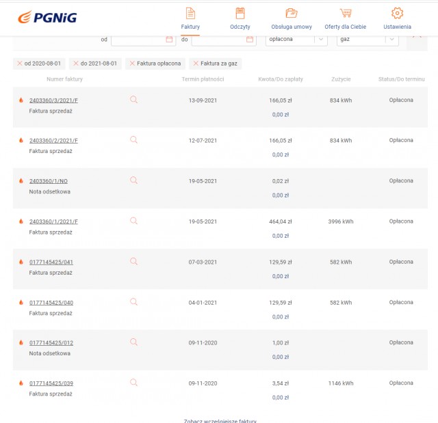Click magnifier icon for invoice 0177145425/041
The image size is (438, 423).
[x=133, y=261]
